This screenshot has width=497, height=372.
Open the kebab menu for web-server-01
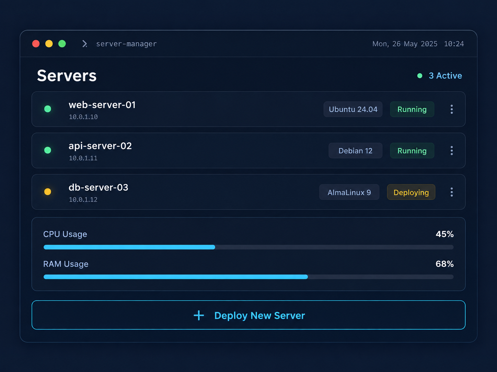point(452,109)
